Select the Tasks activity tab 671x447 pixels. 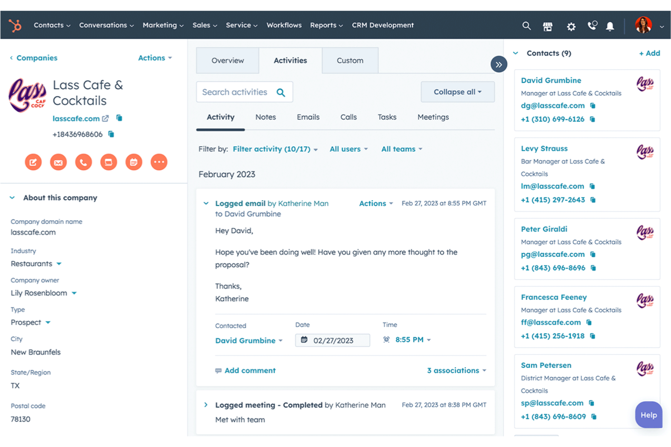[387, 117]
